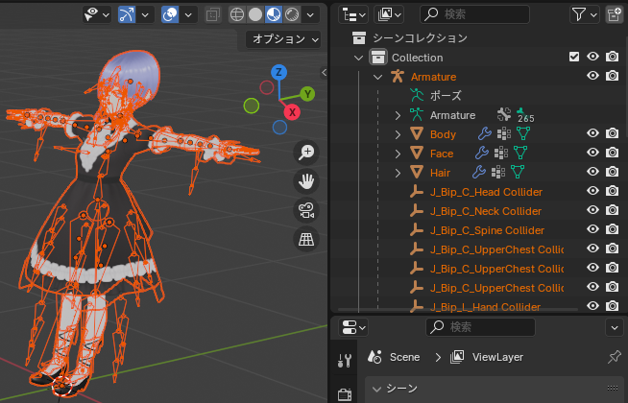The image size is (628, 403).
Task: Disable J_Bip_C_Neck Collider in renders
Action: [612, 210]
